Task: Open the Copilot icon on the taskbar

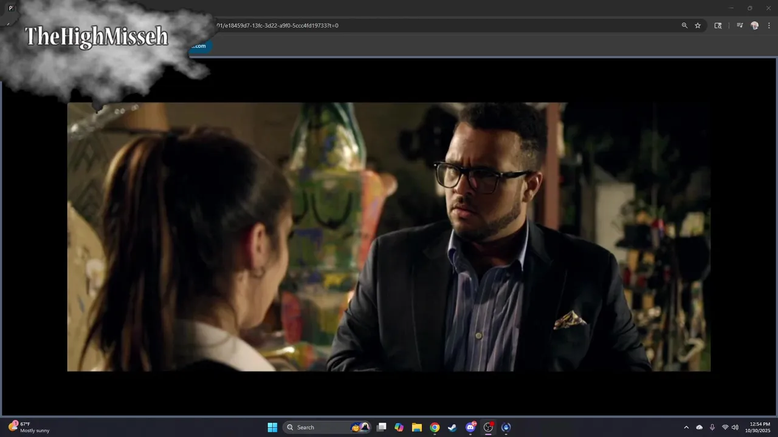Action: tap(399, 427)
